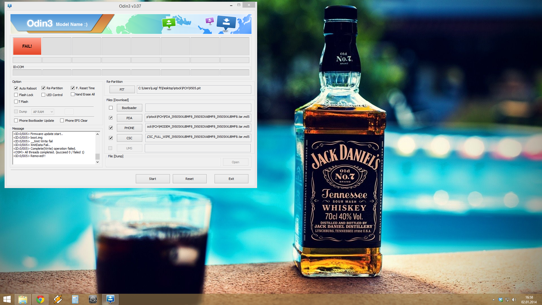
Task: Uncheck the PHONE file checkbox
Action: click(111, 128)
